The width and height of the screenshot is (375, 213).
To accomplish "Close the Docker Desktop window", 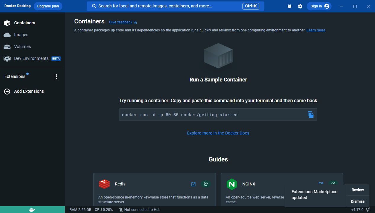I will pyautogui.click(x=368, y=6).
